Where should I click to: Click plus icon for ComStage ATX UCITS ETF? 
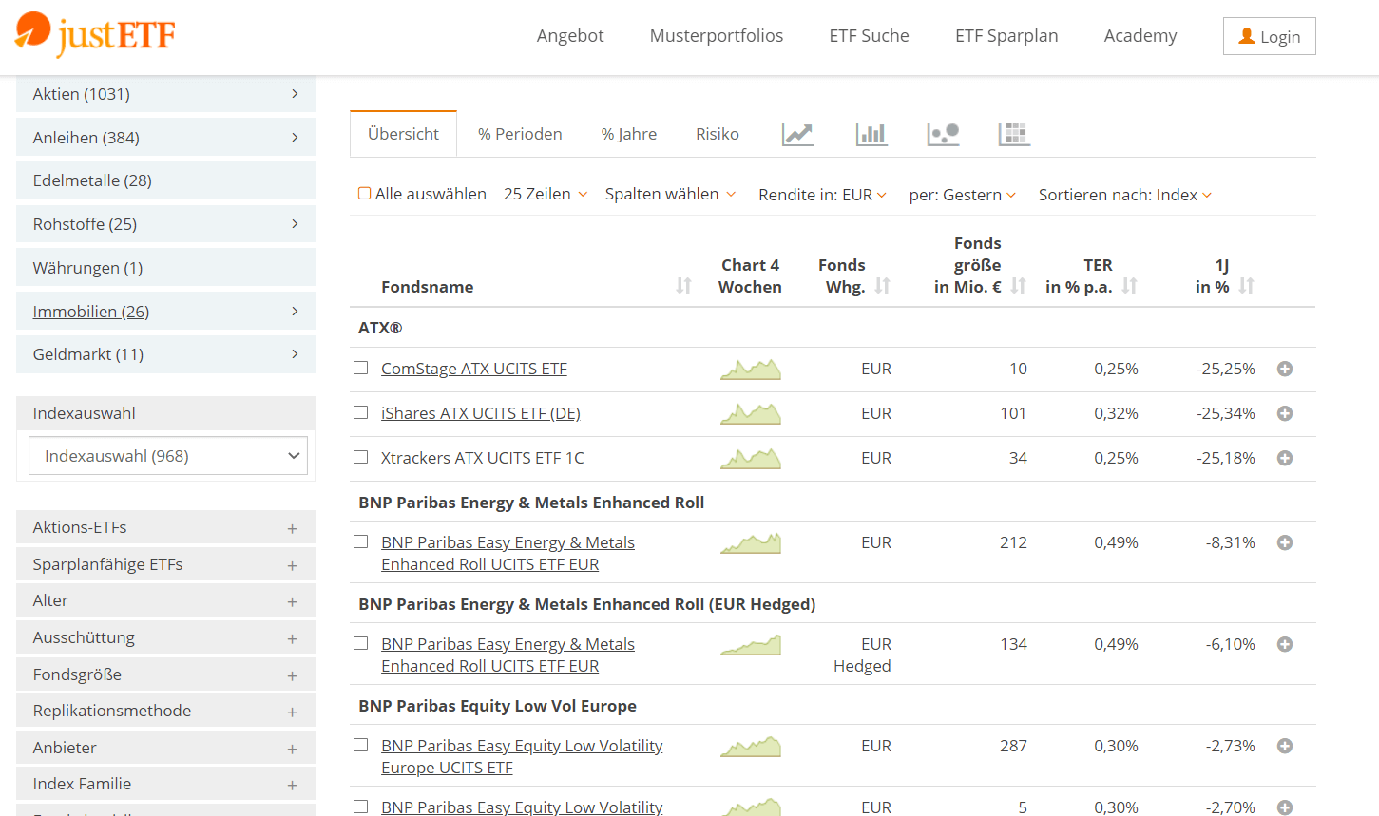pos(1285,369)
